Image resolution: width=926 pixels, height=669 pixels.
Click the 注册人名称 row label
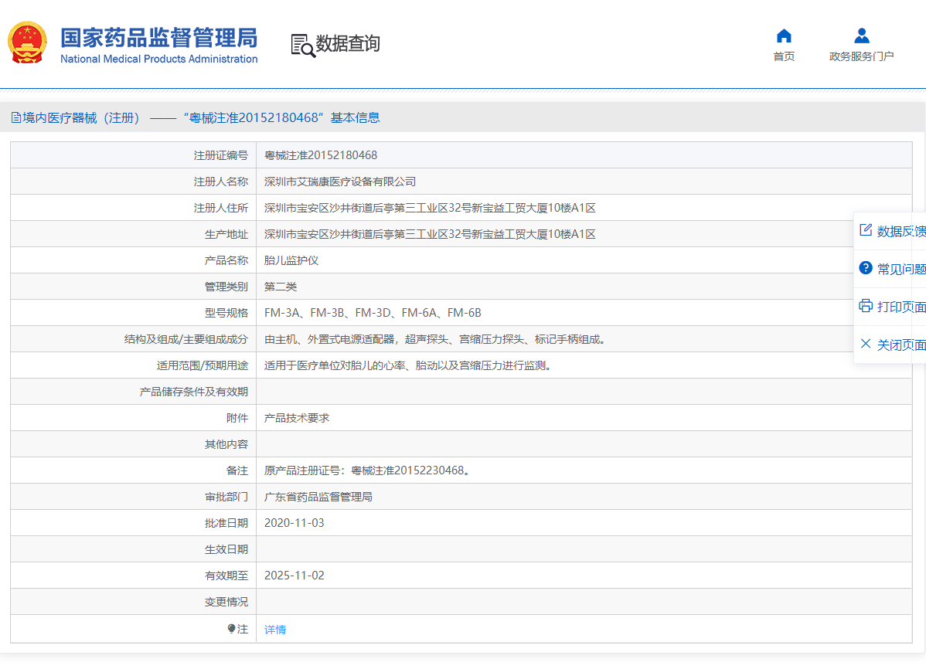(221, 182)
